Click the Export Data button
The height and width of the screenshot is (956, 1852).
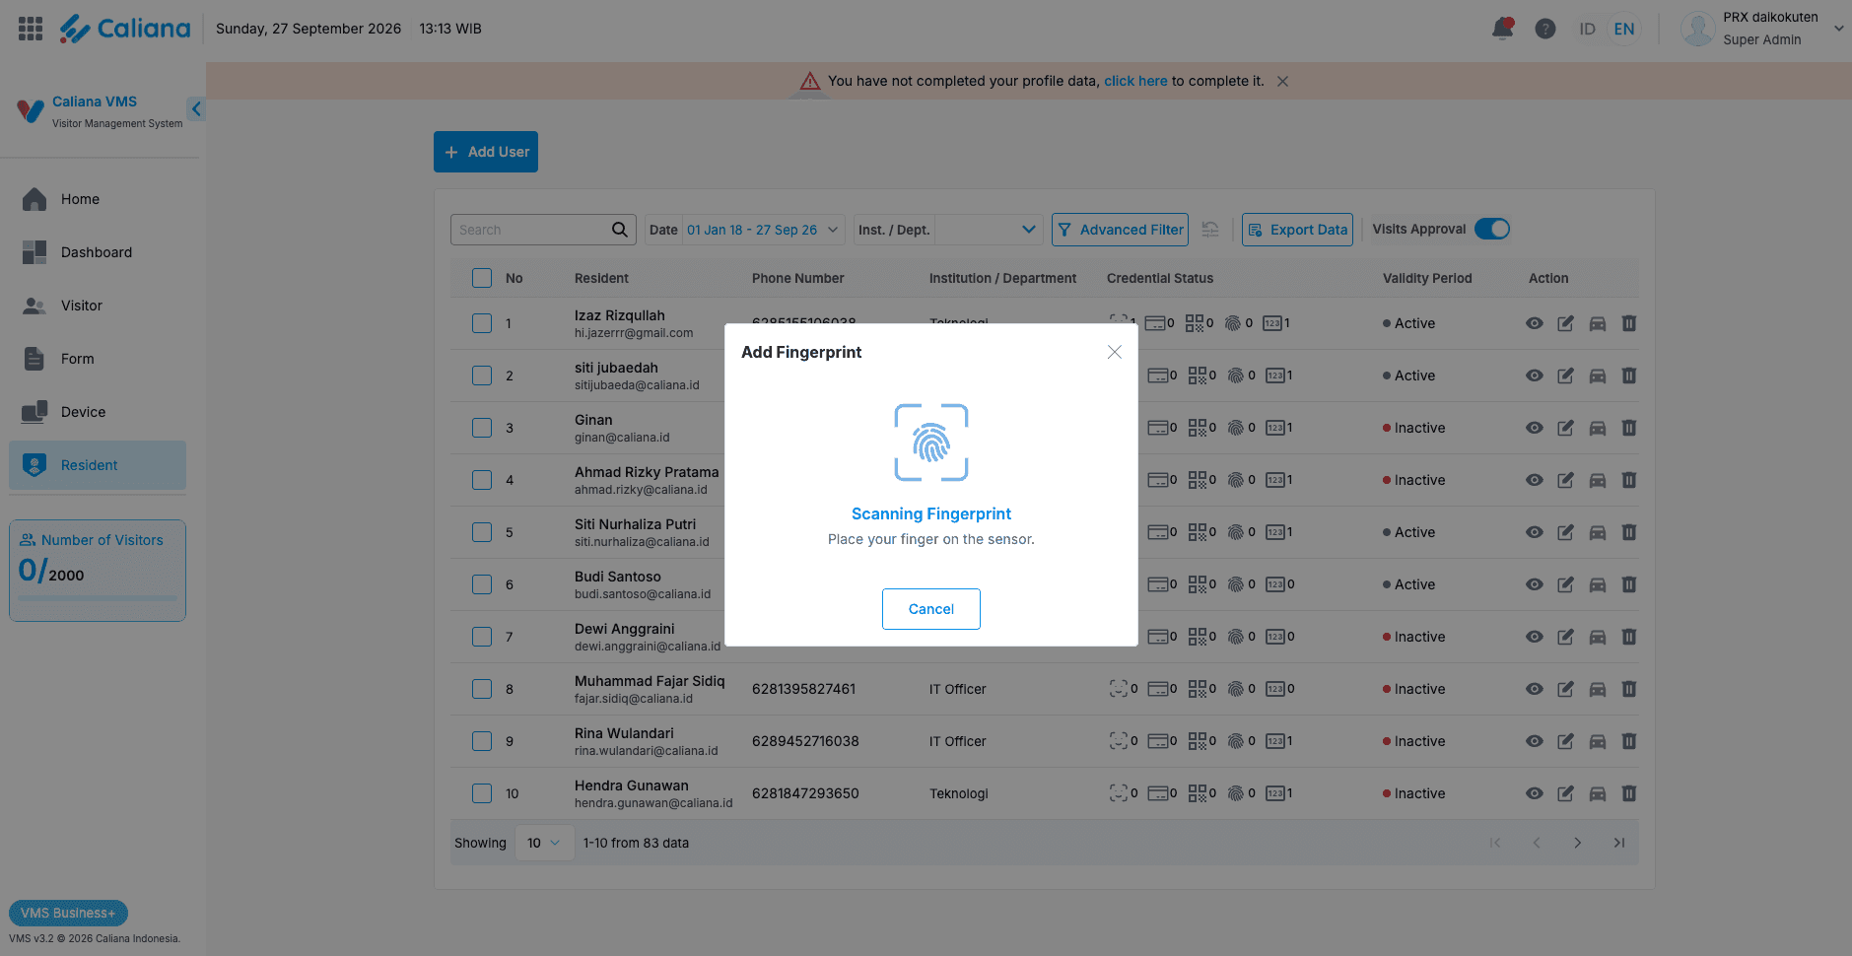[x=1297, y=230]
